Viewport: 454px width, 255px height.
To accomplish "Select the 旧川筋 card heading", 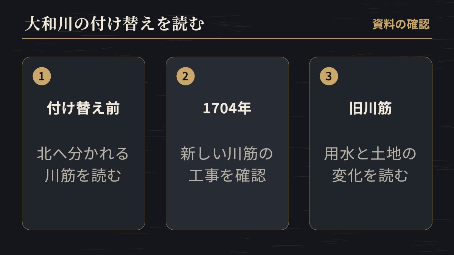I will [370, 109].
